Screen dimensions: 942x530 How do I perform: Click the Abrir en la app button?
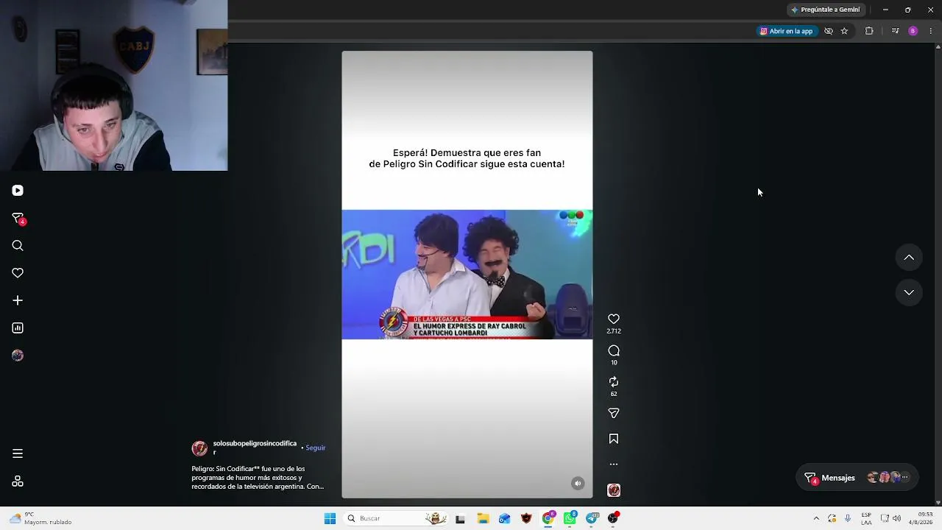[786, 31]
